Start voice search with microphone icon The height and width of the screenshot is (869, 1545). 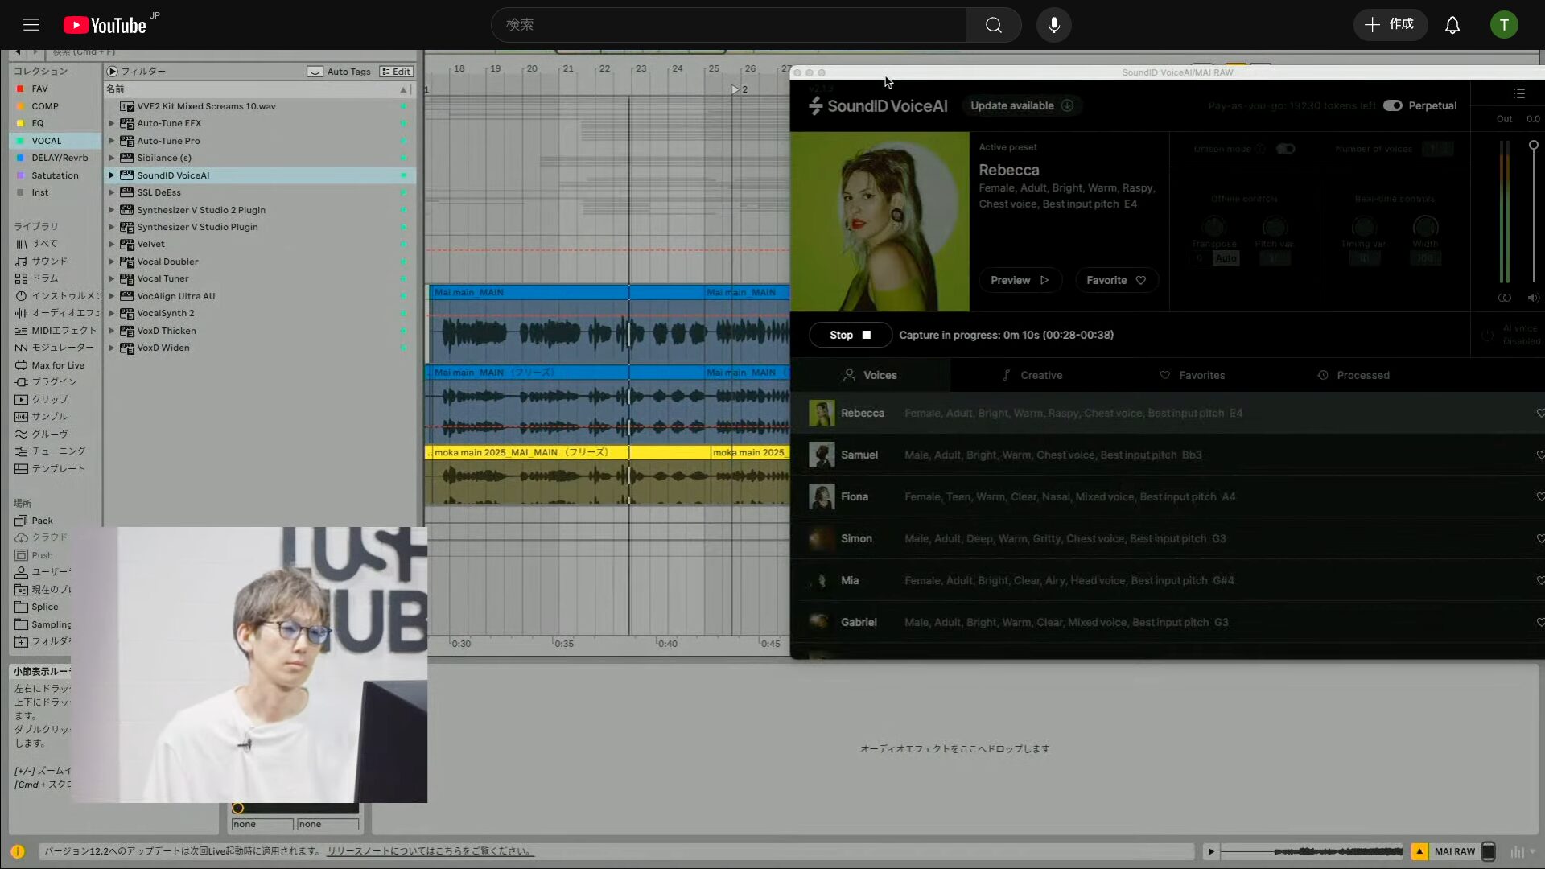pos(1053,25)
